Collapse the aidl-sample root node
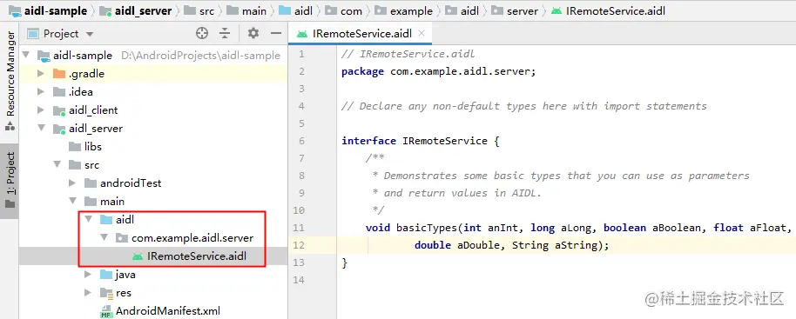The width and height of the screenshot is (796, 319). pos(26,55)
